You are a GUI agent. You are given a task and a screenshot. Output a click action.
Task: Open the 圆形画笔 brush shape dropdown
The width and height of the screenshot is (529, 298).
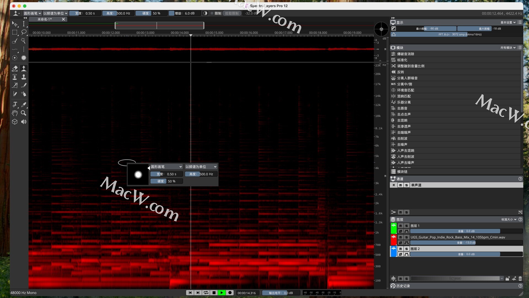32,13
